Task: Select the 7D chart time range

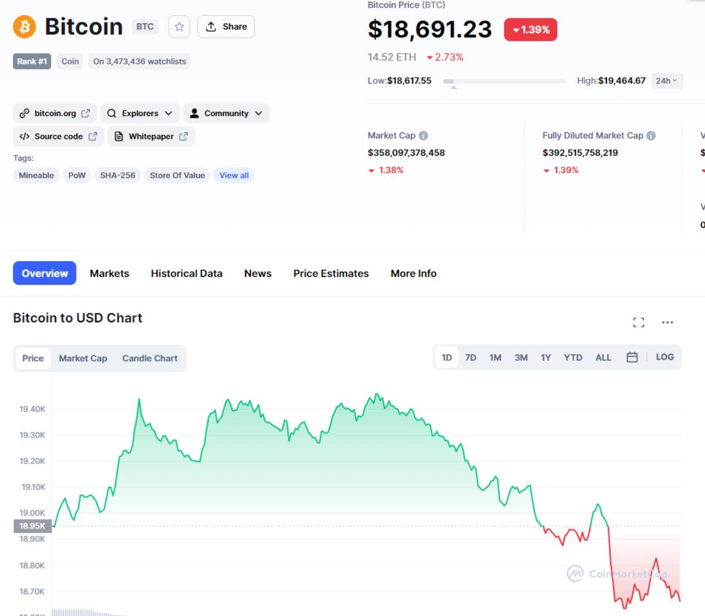Action: click(x=471, y=357)
